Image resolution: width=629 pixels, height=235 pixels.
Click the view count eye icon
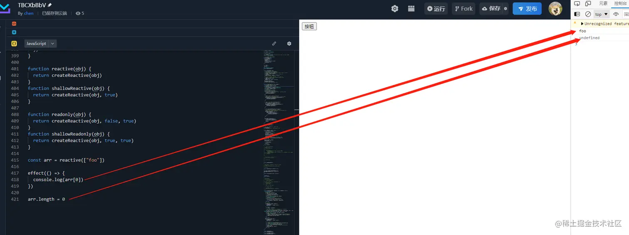78,13
